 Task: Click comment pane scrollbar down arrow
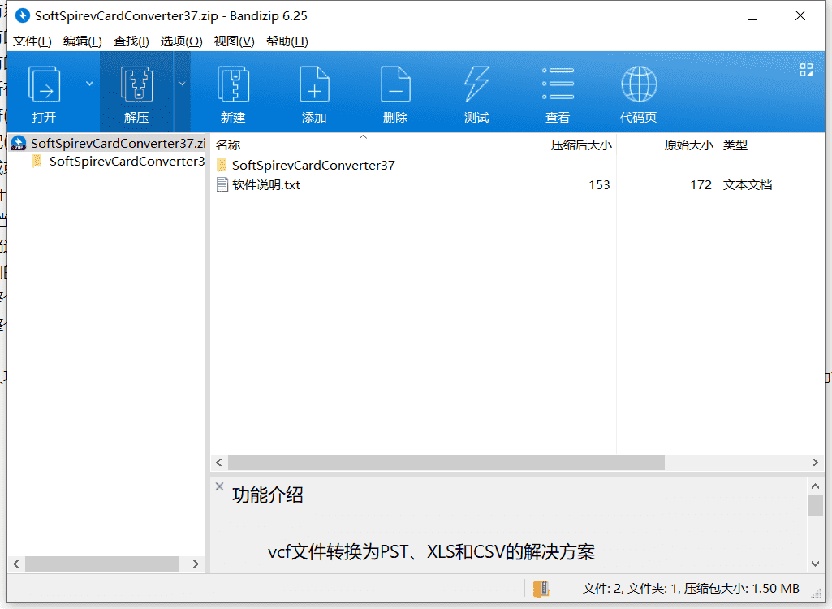[x=815, y=564]
